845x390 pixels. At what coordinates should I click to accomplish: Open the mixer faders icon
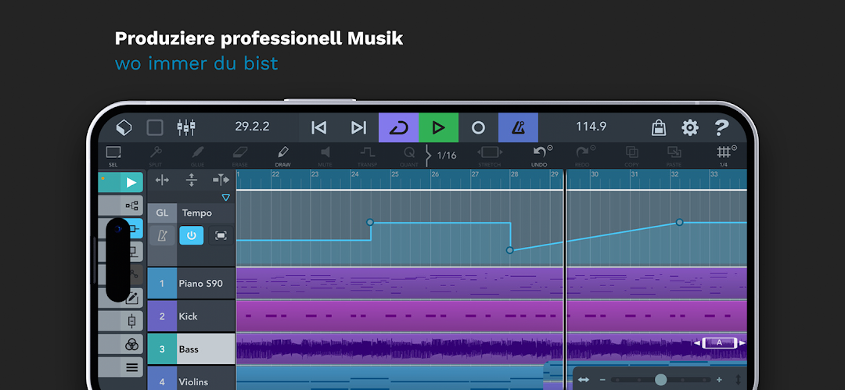point(186,127)
